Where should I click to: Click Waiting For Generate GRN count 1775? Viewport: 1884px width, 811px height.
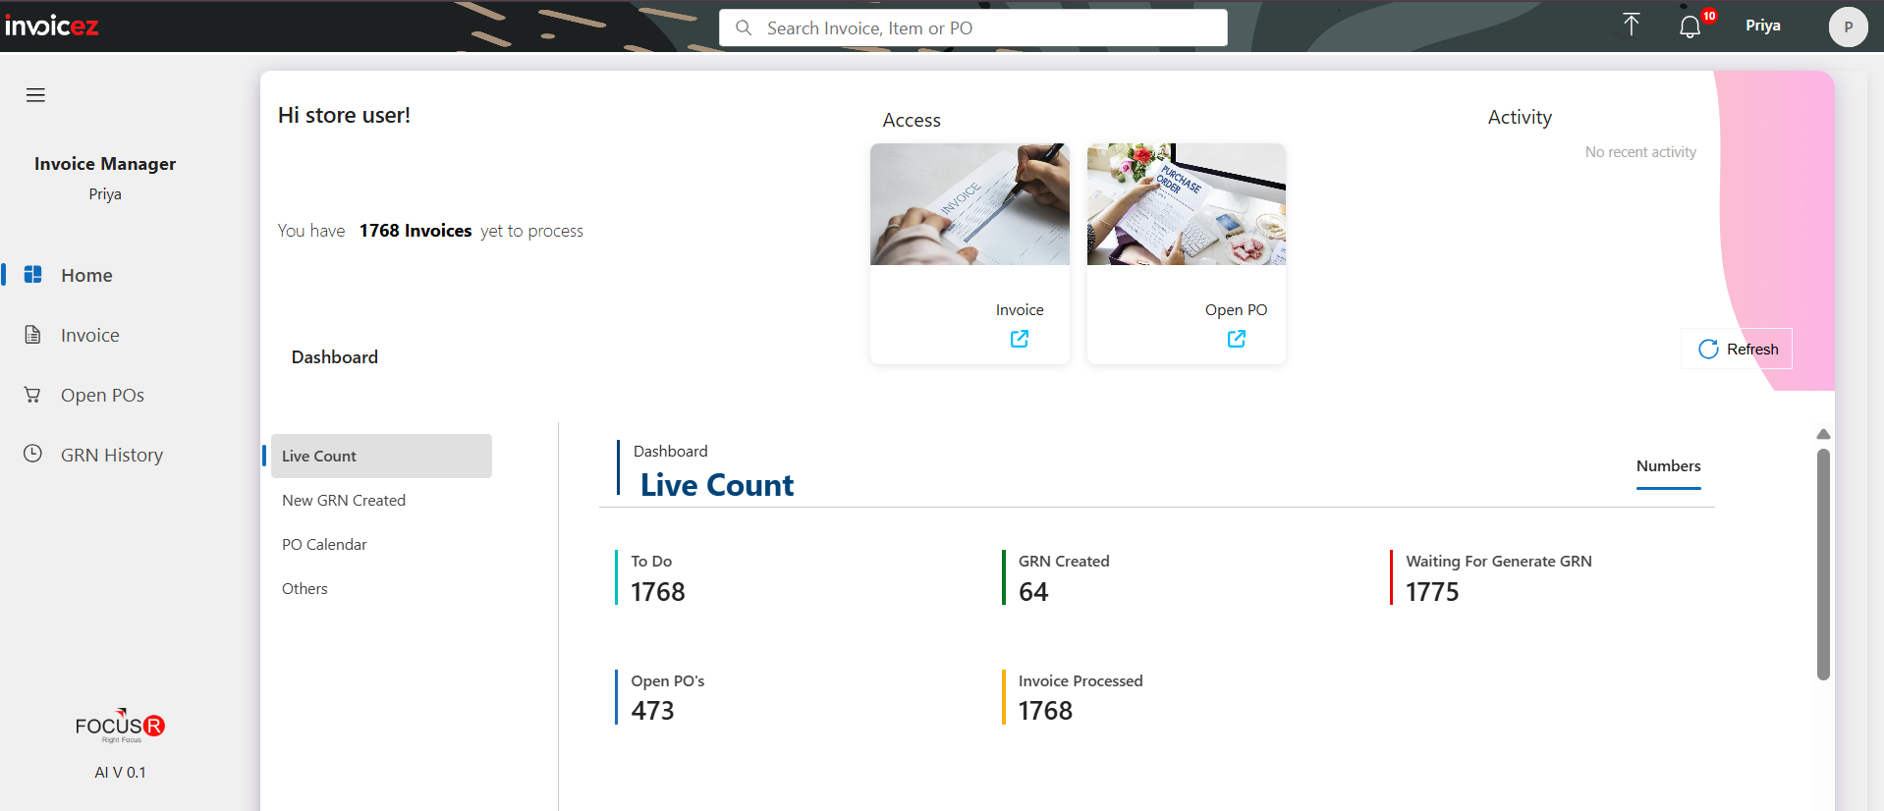point(1432,592)
